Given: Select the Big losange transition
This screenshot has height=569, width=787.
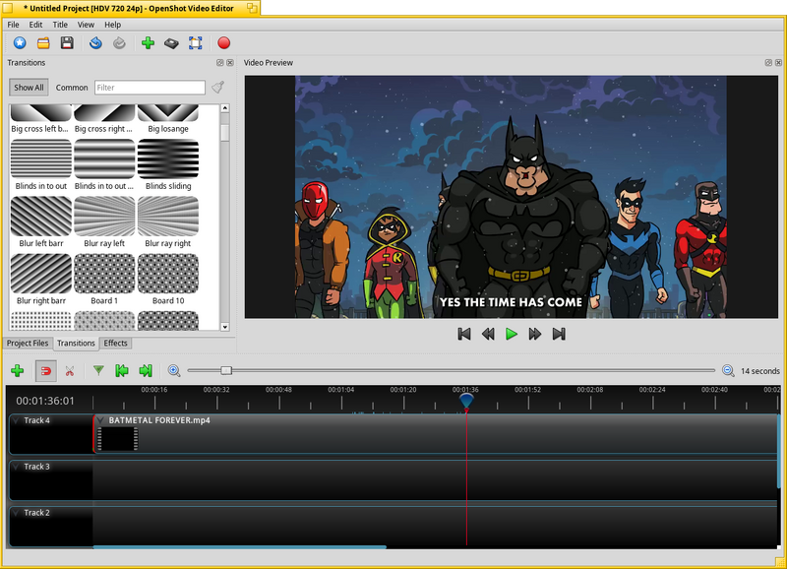Looking at the screenshot, I should pyautogui.click(x=168, y=119).
